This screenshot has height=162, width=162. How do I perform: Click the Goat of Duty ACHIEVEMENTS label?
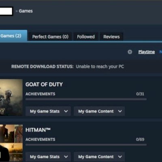[x=40, y=94]
